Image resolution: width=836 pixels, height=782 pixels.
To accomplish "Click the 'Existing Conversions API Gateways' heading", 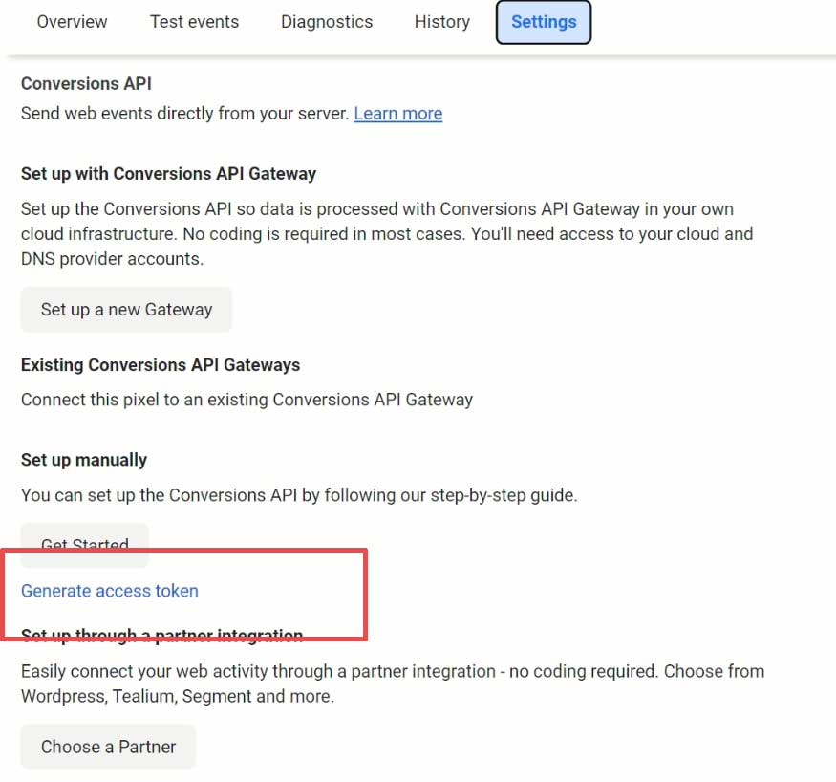I will (x=161, y=365).
